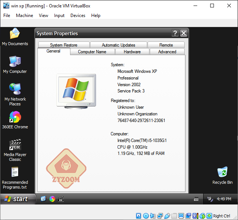Click the Intel(R) Core(TM) i5-1035G1 text

(x=142, y=141)
